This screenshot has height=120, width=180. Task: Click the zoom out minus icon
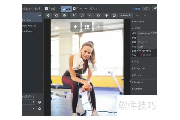click(x=48, y=16)
